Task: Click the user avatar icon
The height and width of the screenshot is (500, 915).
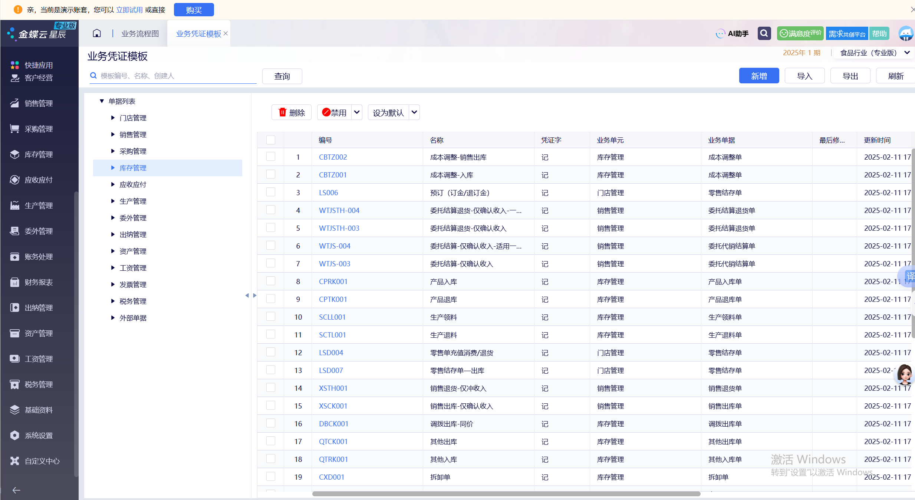Action: [906, 34]
